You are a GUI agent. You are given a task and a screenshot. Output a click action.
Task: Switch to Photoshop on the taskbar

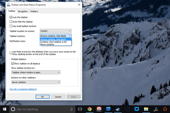[108, 109]
